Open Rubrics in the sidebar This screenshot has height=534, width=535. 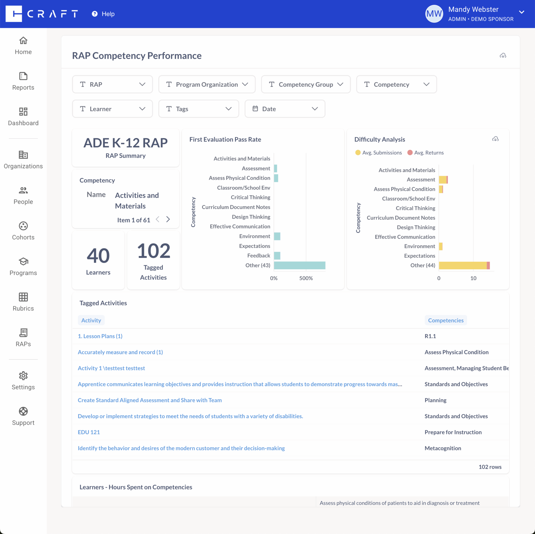point(23,302)
